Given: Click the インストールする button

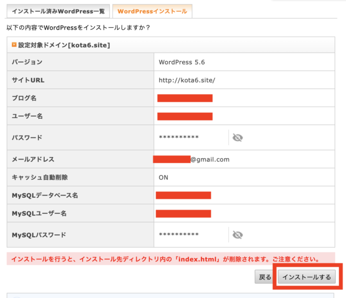Looking at the screenshot, I should click(307, 277).
